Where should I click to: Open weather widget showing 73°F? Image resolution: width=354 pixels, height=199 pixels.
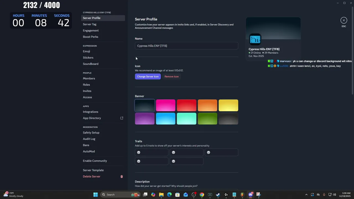[x=13, y=195]
